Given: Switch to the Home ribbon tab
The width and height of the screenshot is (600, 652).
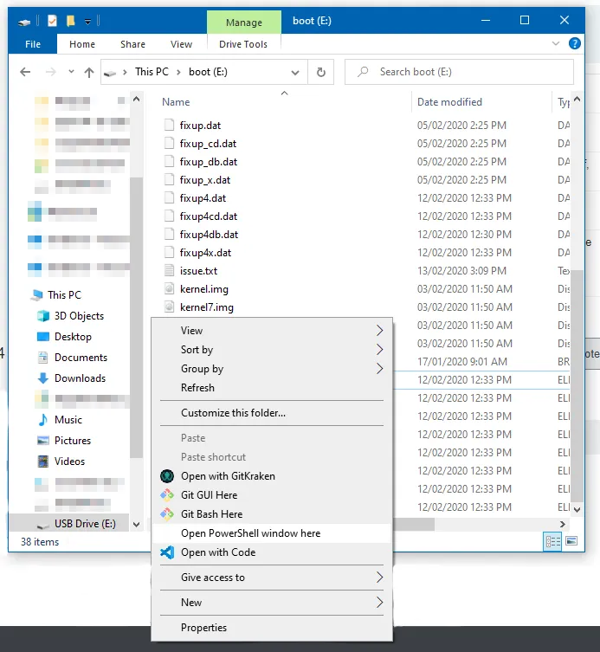Looking at the screenshot, I should (82, 44).
